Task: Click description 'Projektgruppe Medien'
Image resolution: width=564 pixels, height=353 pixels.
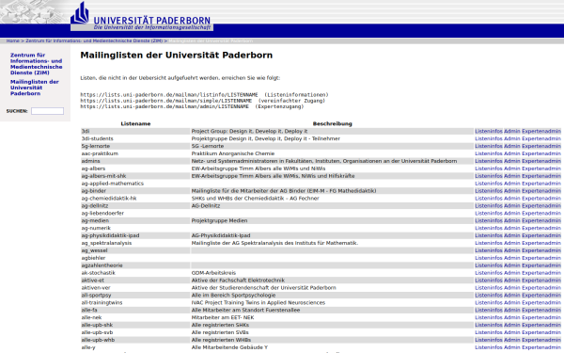Action: (x=219, y=220)
